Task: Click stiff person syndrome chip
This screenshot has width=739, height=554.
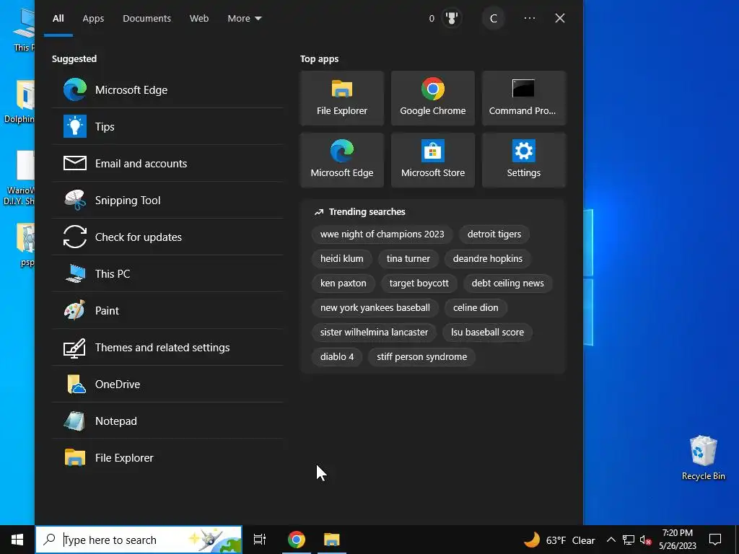Action: (421, 356)
